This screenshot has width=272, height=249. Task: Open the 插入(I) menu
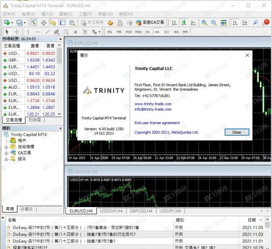[47, 14]
